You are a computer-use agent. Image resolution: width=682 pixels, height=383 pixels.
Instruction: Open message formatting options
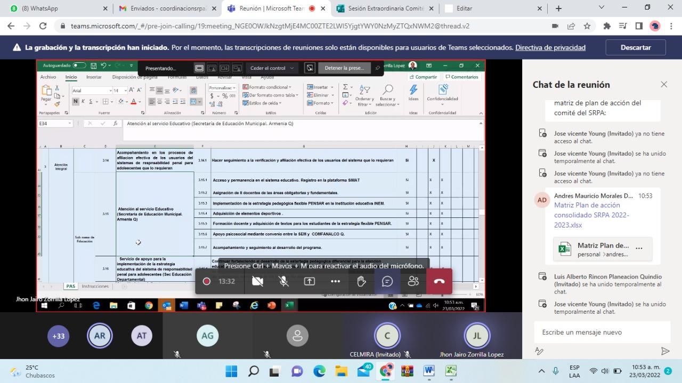pos(539,351)
